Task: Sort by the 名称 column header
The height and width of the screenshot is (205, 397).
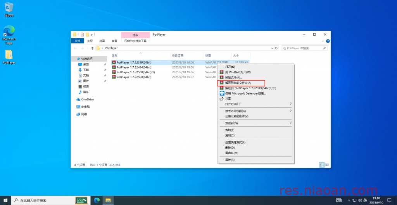Action: click(140, 55)
